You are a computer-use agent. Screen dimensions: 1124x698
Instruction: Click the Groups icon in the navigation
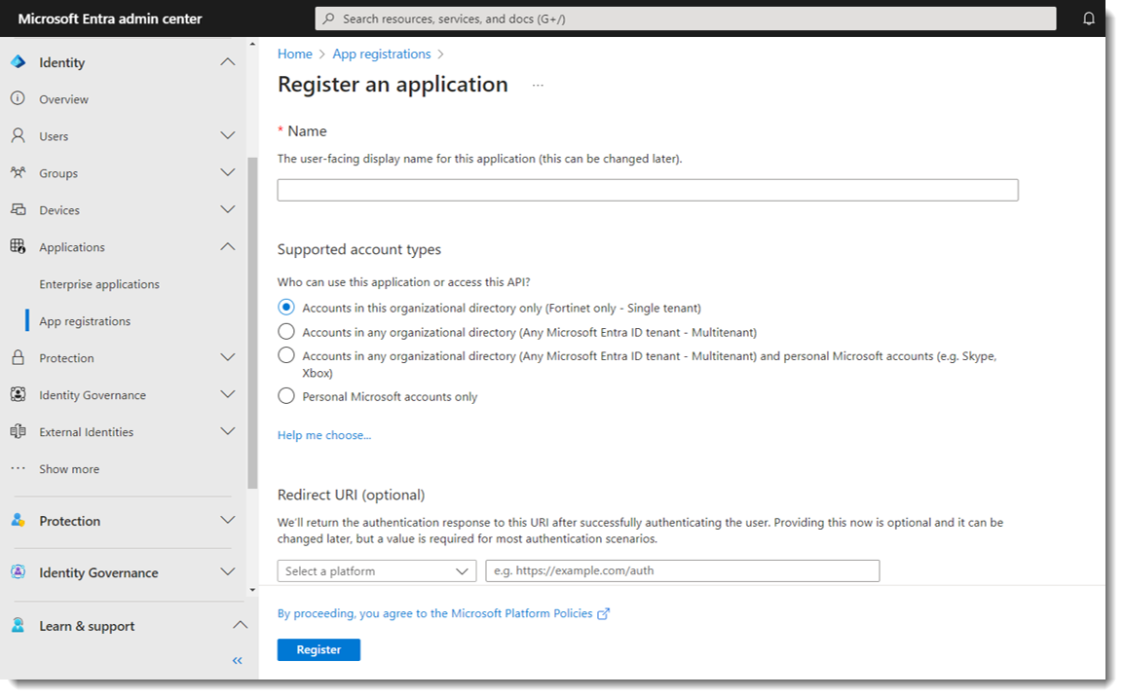[19, 172]
